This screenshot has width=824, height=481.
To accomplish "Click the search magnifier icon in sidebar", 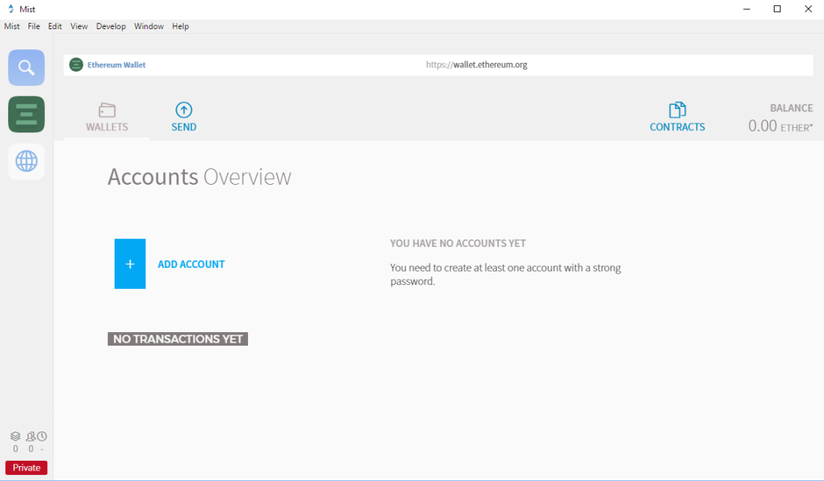I will tap(26, 68).
